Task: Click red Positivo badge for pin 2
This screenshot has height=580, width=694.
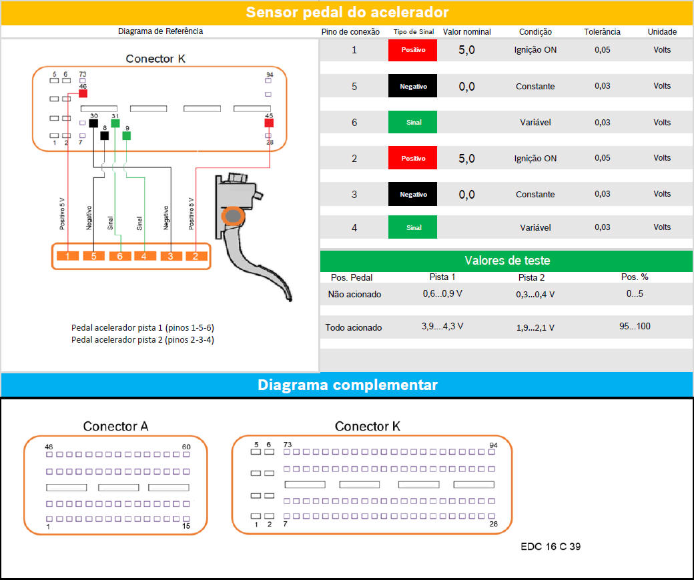Action: (412, 159)
